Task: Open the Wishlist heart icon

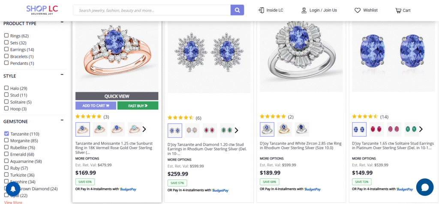Action: click(x=358, y=10)
